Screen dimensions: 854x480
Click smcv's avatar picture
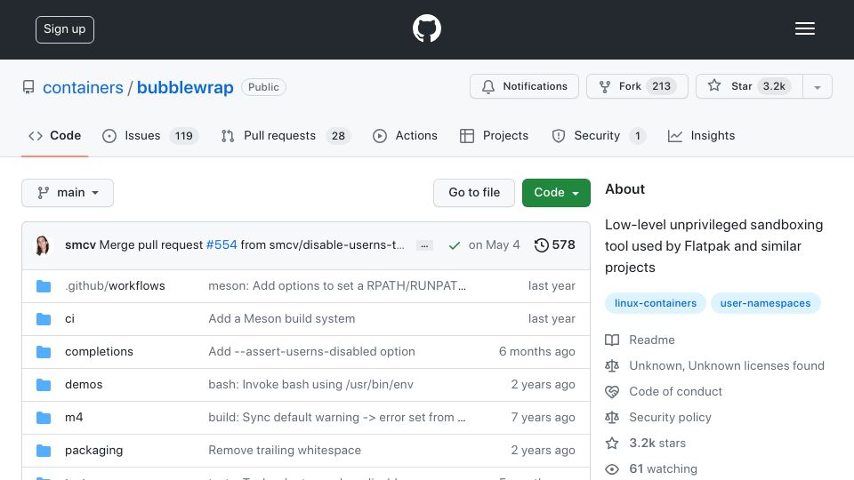[x=42, y=245]
